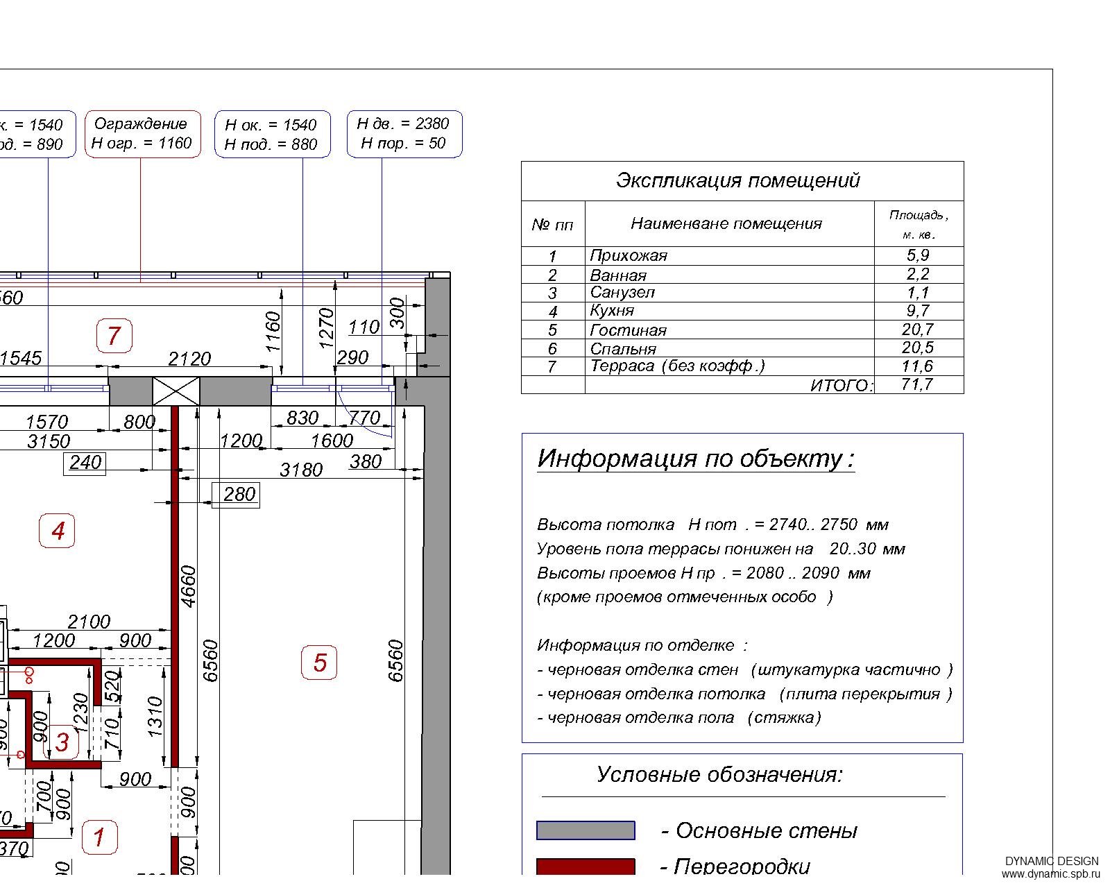Click the 'Условные обозначения:' heading
Viewport: 1110px width, 888px height.
tap(719, 775)
